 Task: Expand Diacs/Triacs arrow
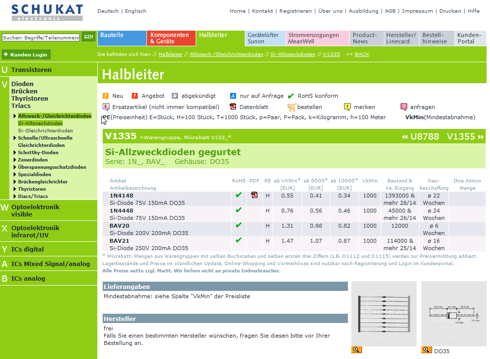point(15,196)
